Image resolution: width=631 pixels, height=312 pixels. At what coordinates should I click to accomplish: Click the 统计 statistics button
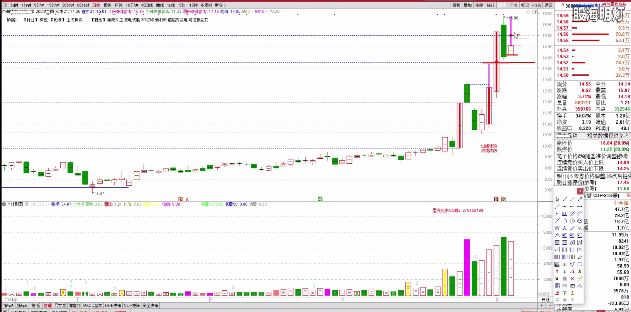click(491, 5)
